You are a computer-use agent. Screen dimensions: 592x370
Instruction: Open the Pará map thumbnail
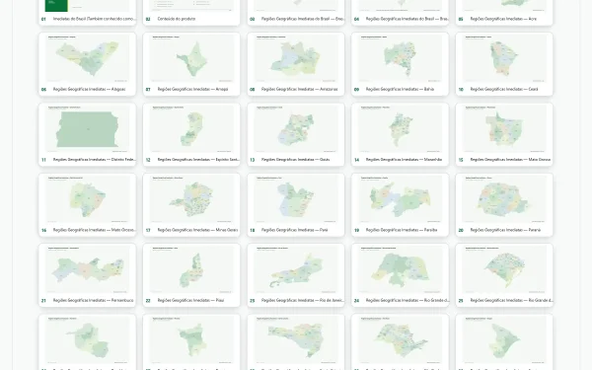pyautogui.click(x=296, y=199)
